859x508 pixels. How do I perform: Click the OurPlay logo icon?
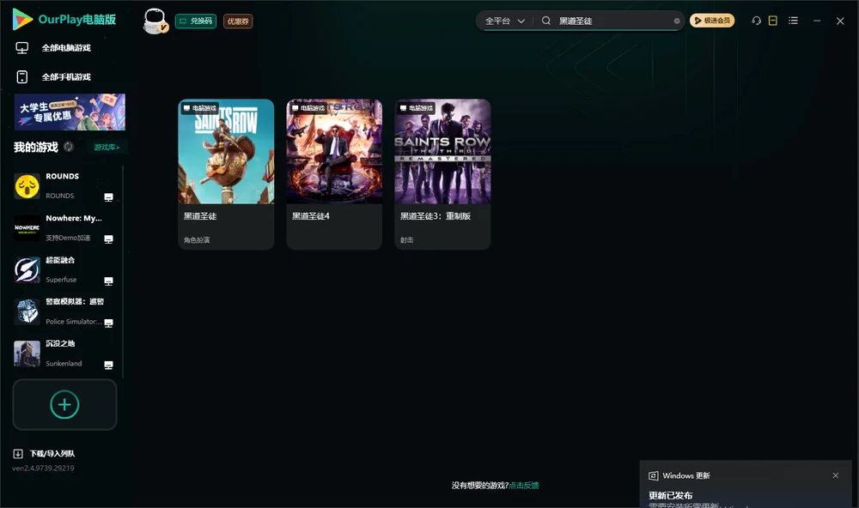click(22, 19)
